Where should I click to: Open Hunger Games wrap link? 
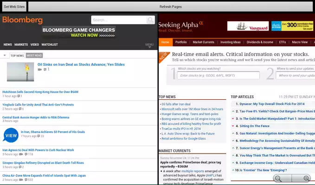(x=190, y=114)
